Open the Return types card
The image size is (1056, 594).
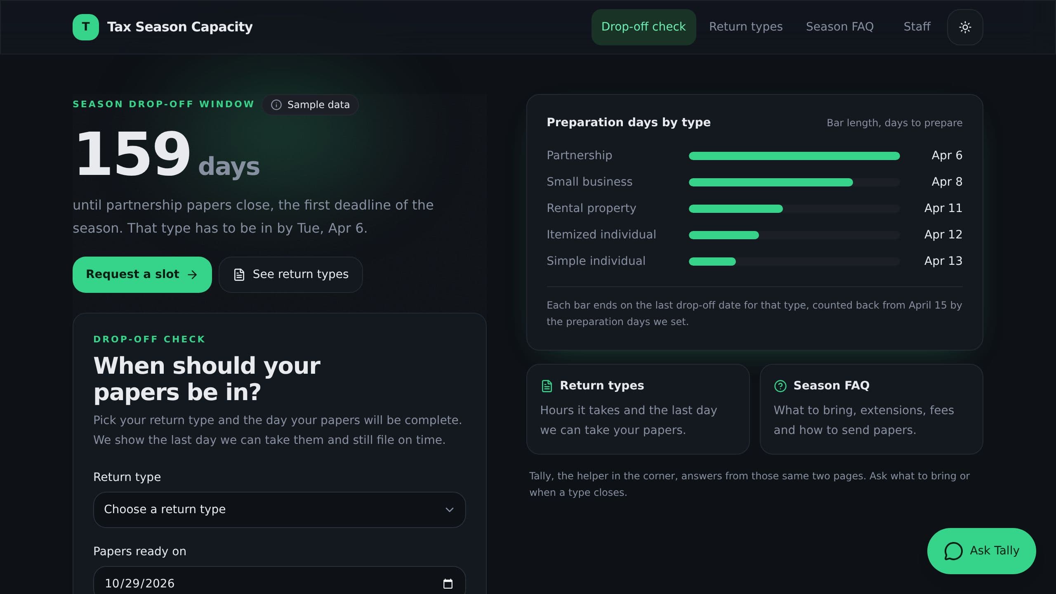[638, 409]
